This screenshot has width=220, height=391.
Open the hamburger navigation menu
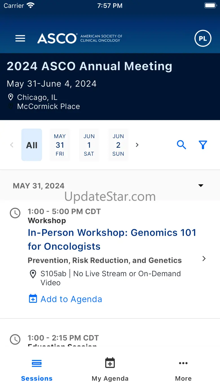pos(20,38)
